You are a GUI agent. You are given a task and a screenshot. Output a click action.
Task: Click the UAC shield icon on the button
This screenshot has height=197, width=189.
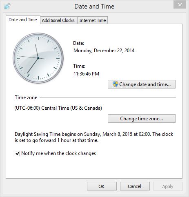[115, 84]
